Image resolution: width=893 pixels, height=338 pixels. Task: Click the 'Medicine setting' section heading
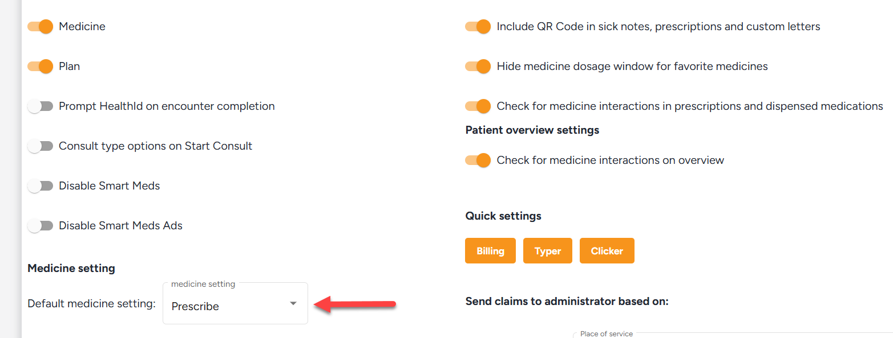tap(71, 268)
